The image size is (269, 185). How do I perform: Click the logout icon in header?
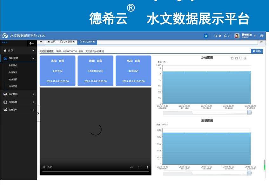click(262, 36)
